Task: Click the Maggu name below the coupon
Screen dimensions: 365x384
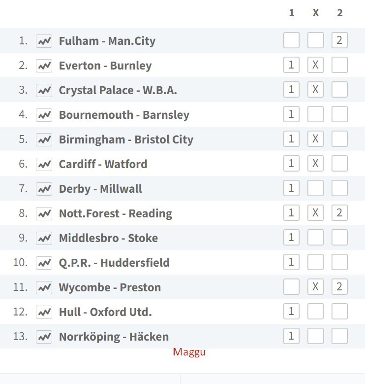Action: click(x=189, y=352)
